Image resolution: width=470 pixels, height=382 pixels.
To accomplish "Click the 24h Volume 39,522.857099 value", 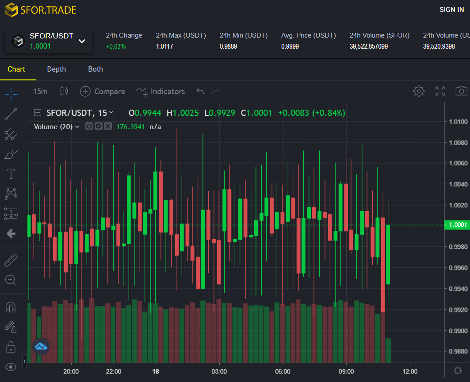I will click(368, 46).
